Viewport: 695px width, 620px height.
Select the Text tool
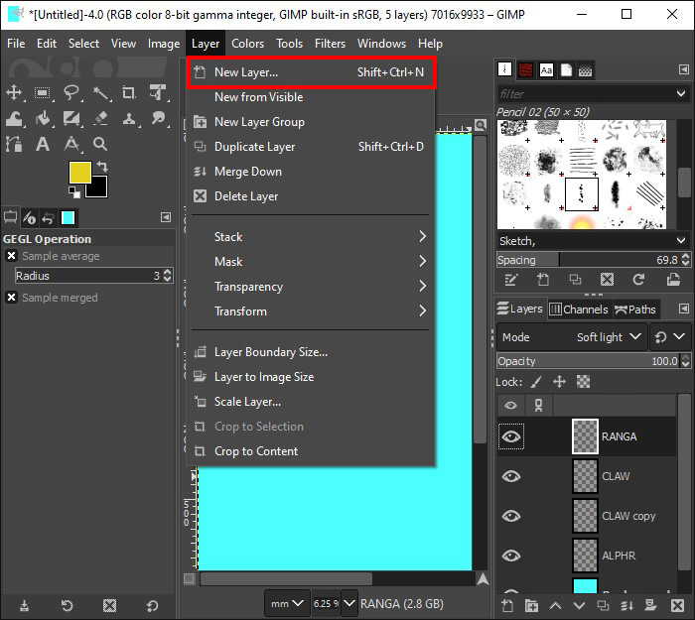(43, 144)
